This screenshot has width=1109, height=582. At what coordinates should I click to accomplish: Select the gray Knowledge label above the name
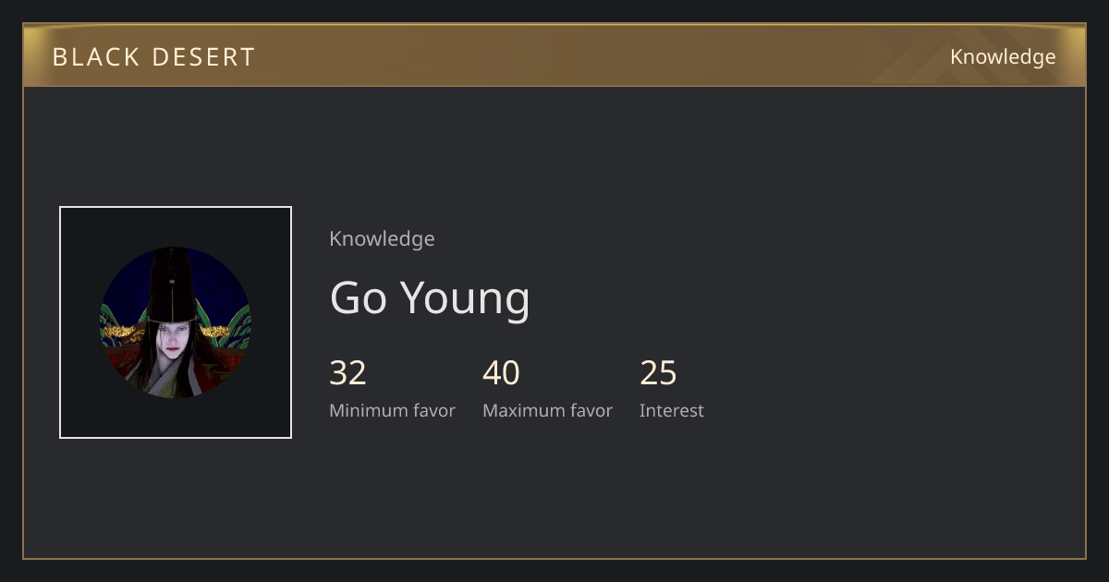point(382,238)
